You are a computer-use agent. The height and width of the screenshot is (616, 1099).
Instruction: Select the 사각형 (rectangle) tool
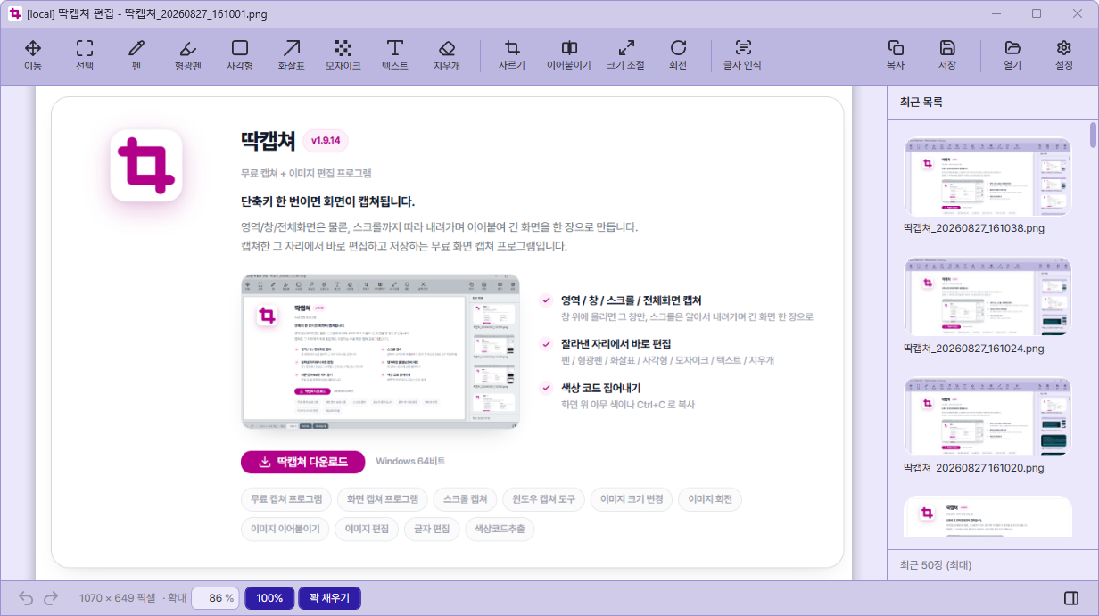pyautogui.click(x=240, y=54)
